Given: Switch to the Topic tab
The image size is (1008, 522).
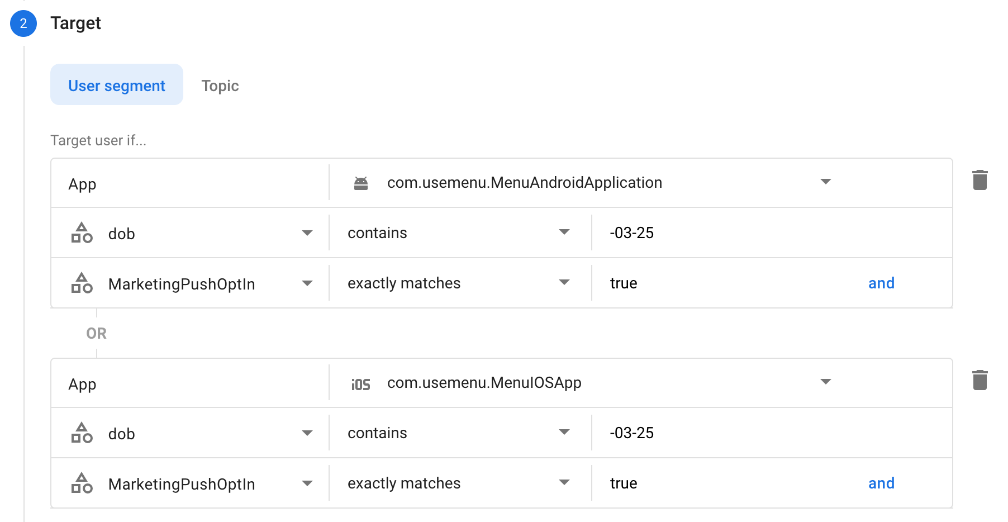Looking at the screenshot, I should click(x=220, y=85).
